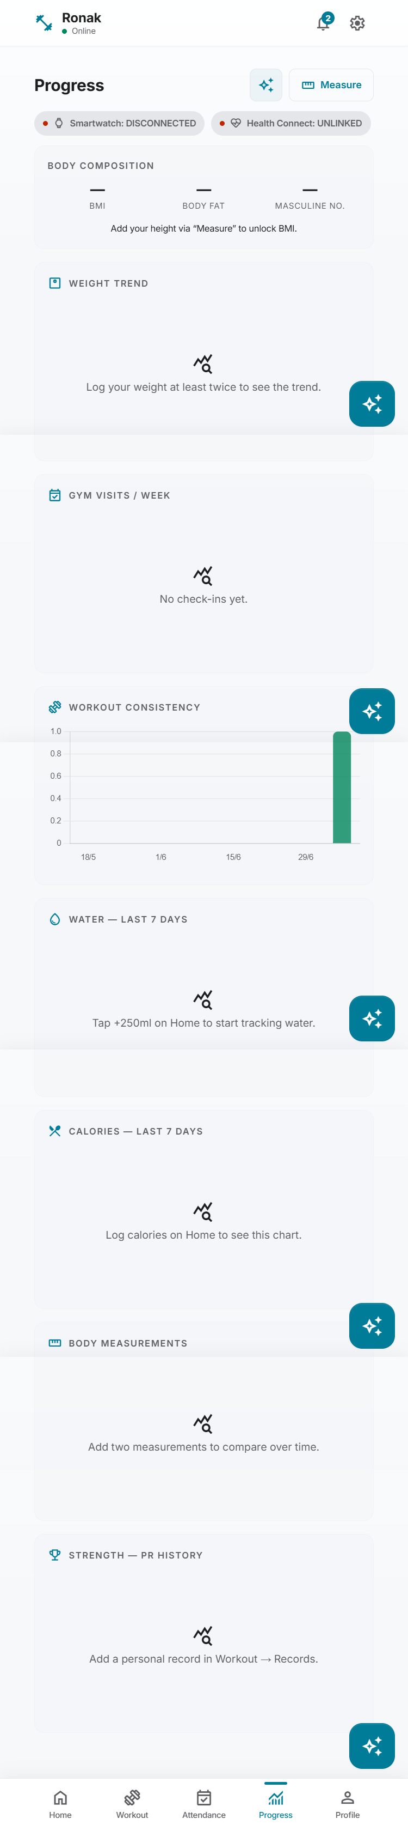Image resolution: width=408 pixels, height=1831 pixels.
Task: Open the Profile tab
Action: tap(348, 1804)
